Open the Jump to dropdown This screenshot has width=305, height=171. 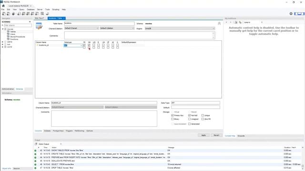pos(253,22)
